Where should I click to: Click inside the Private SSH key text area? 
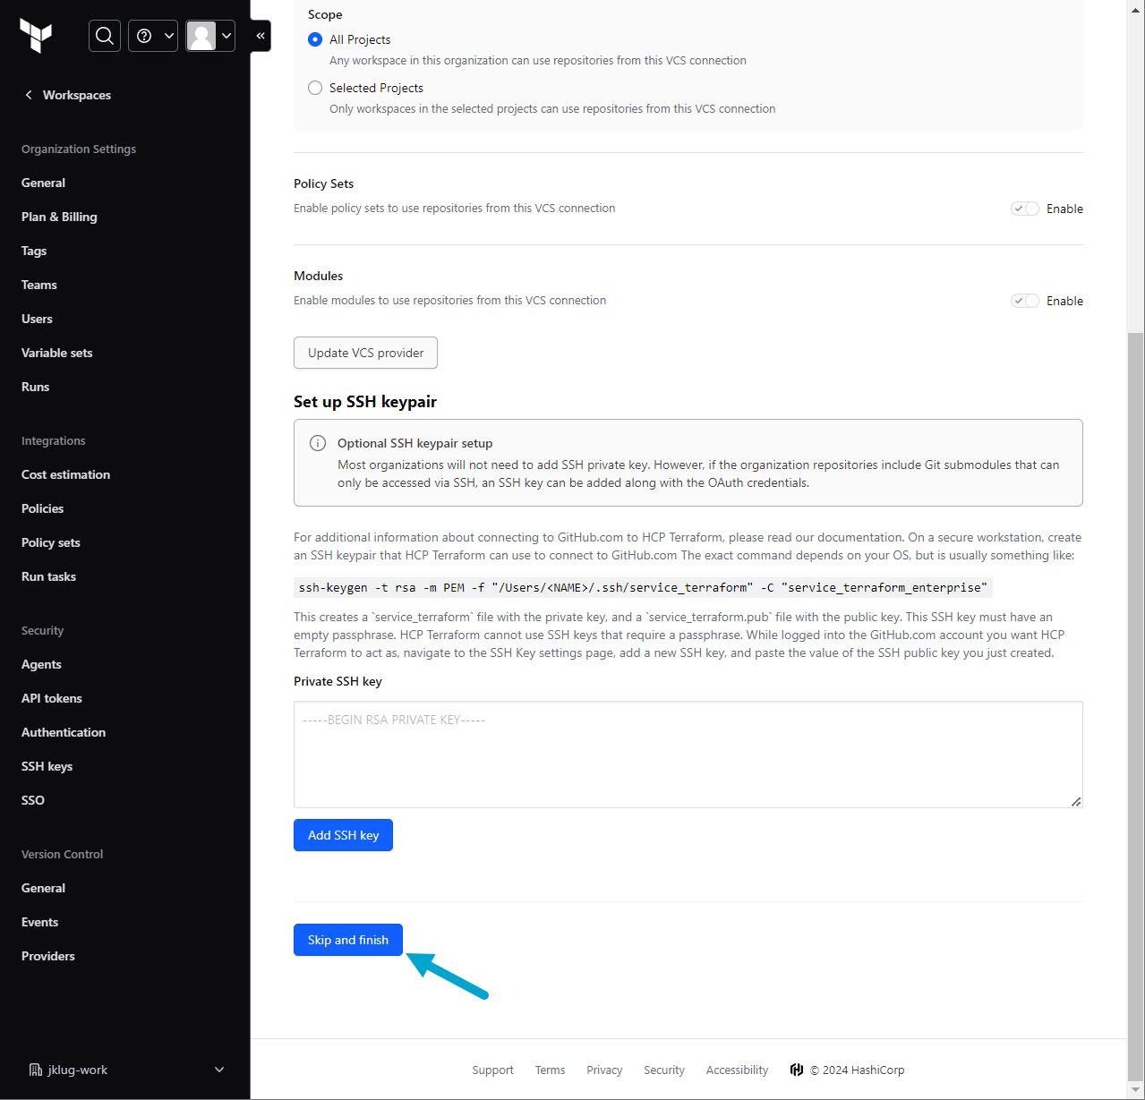(x=688, y=755)
